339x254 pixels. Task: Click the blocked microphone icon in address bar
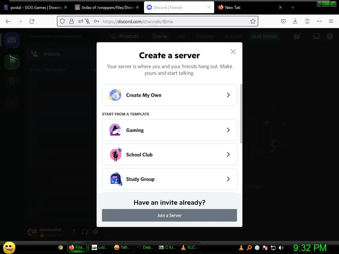click(87, 21)
